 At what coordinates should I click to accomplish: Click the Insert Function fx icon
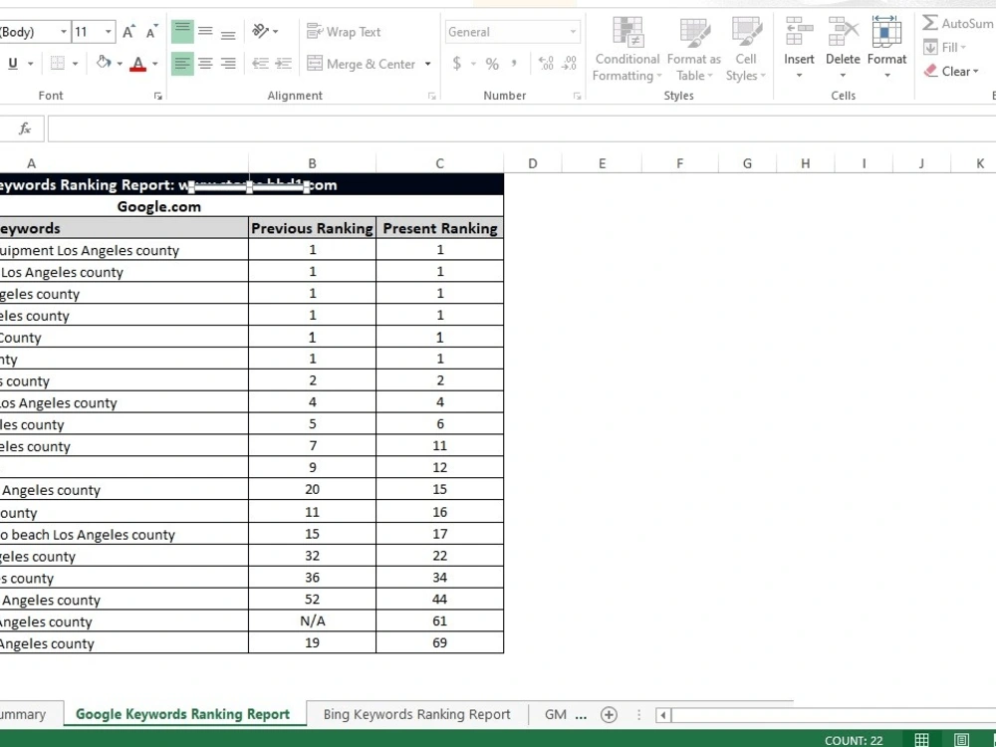tap(25, 128)
